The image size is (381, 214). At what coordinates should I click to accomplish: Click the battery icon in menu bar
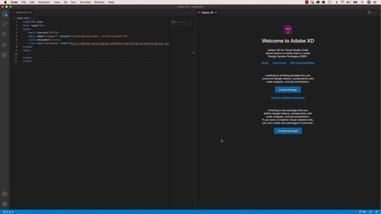355,2
